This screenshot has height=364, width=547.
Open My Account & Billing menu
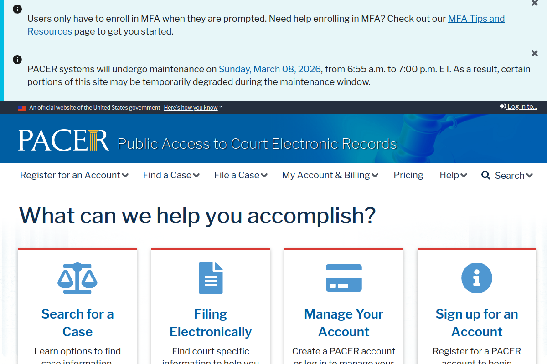pyautogui.click(x=330, y=175)
